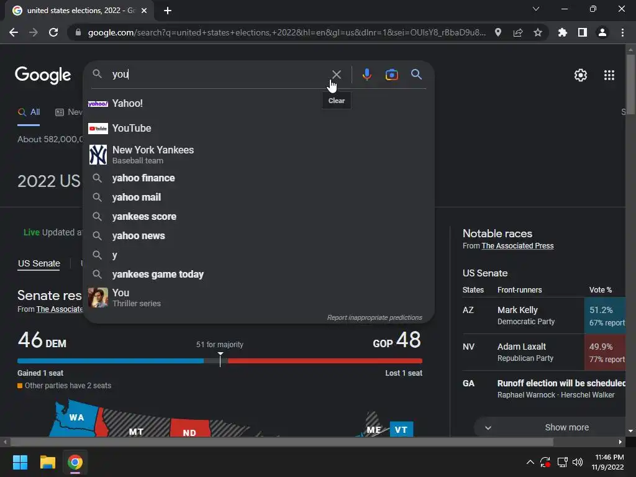This screenshot has height=477, width=636.
Task: Click the horizontal scrollbar thumb
Action: pos(282,442)
